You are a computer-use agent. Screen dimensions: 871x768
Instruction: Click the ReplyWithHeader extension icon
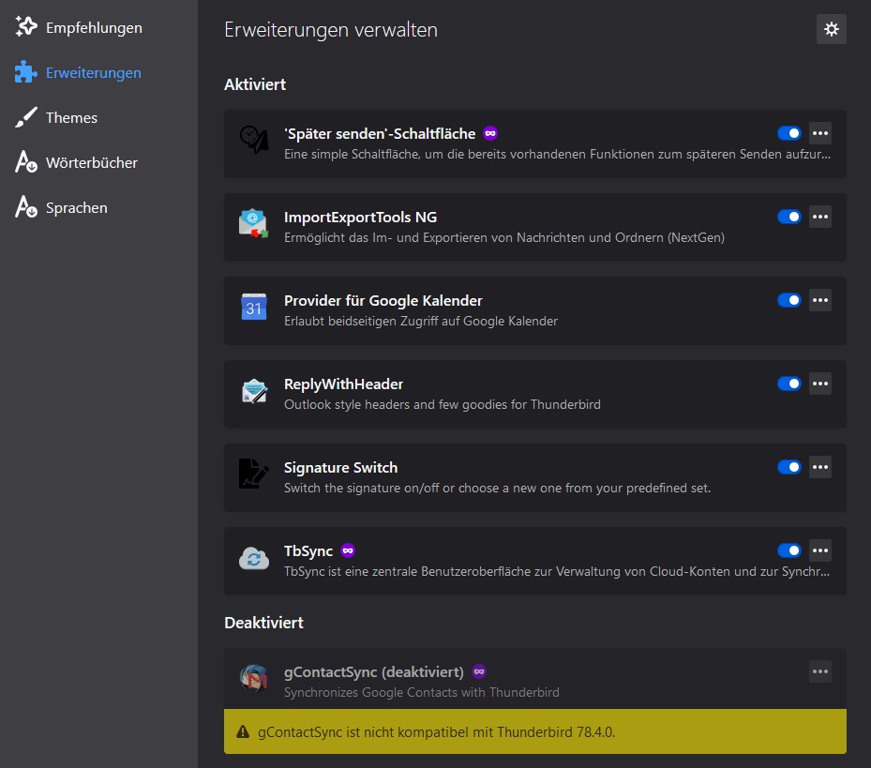[x=254, y=390]
